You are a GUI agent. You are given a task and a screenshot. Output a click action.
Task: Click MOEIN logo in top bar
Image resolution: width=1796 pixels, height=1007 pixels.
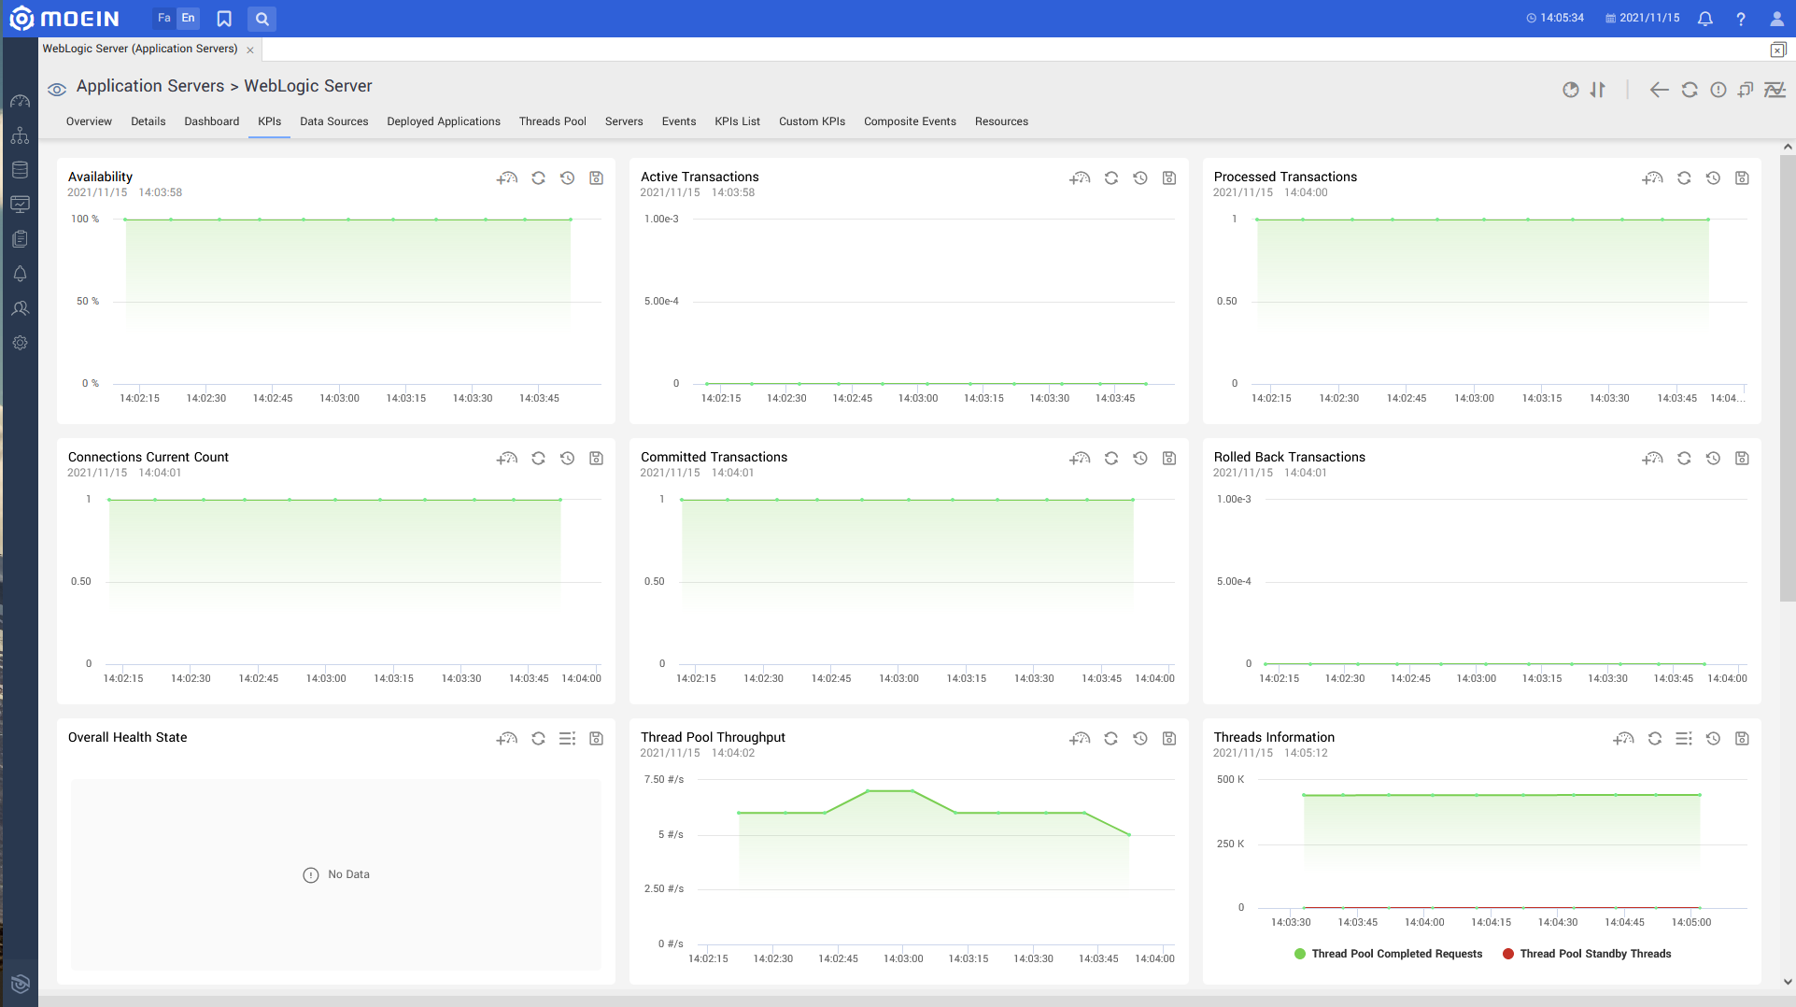coord(64,19)
